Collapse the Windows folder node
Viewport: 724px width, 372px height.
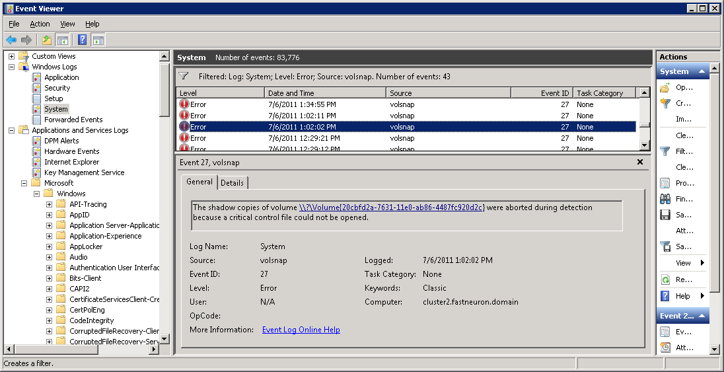tap(36, 194)
